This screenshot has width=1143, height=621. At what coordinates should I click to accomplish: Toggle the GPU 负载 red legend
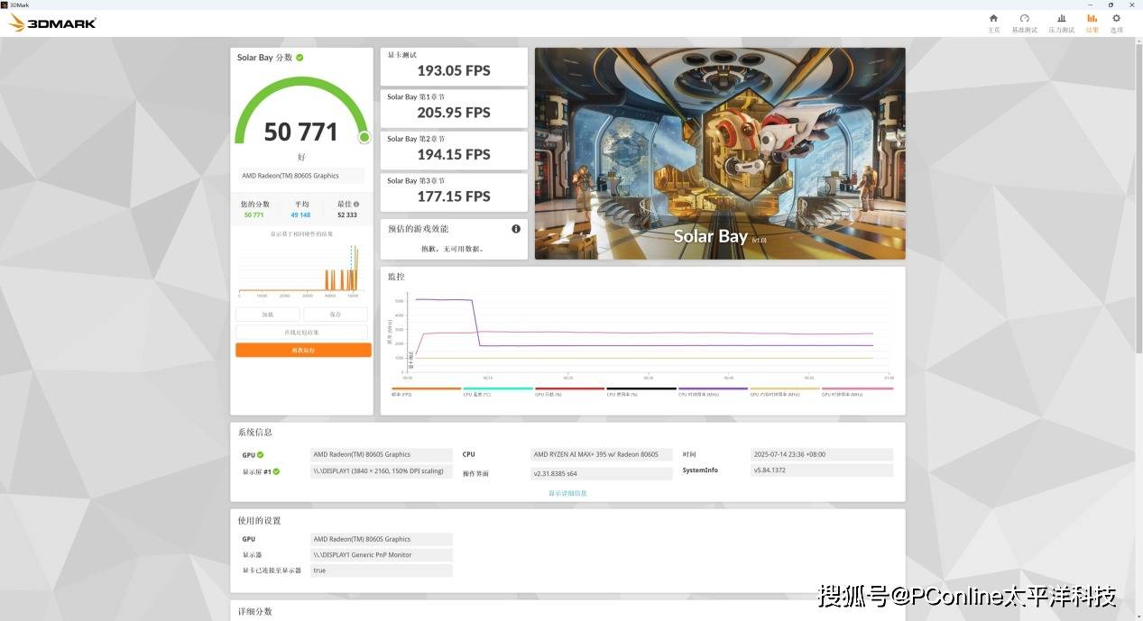click(x=569, y=392)
